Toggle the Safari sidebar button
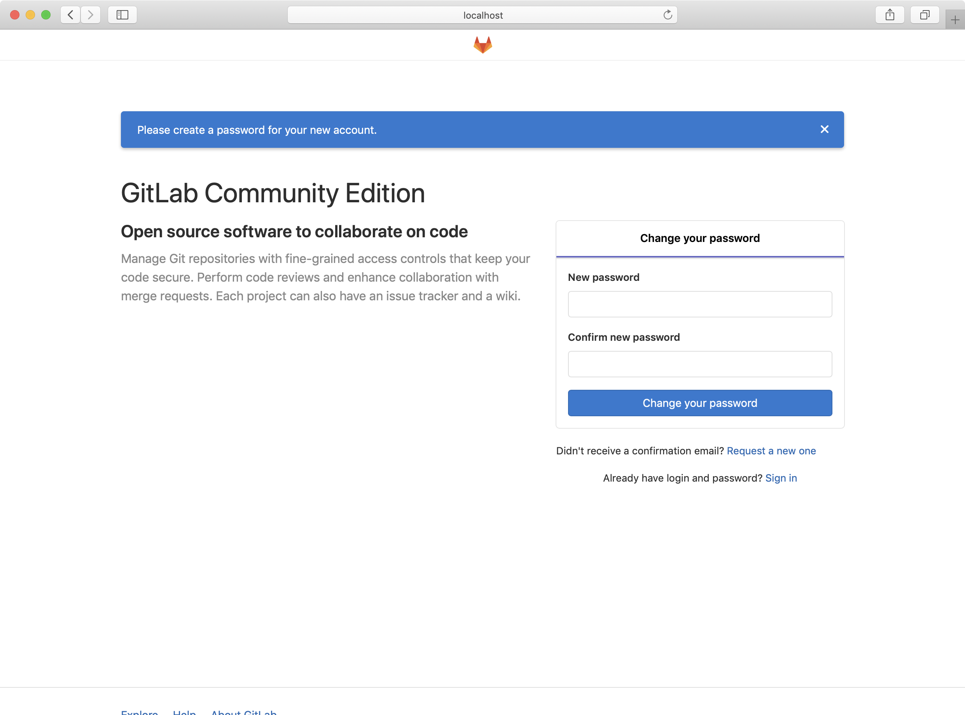Viewport: 965px width, 715px height. coord(122,15)
